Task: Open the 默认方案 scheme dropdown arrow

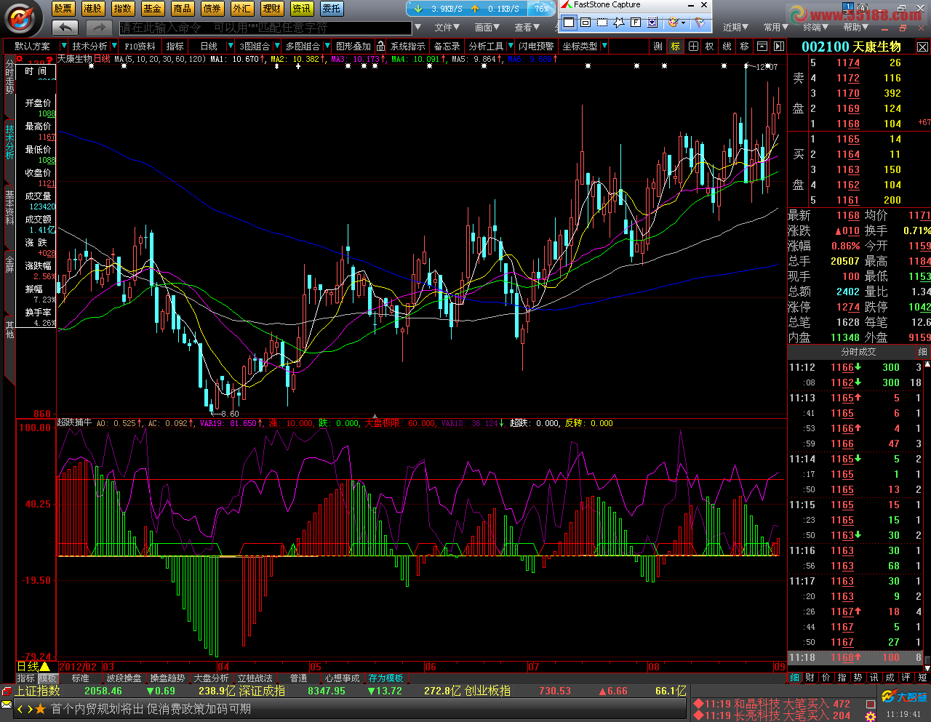Action: pos(63,46)
